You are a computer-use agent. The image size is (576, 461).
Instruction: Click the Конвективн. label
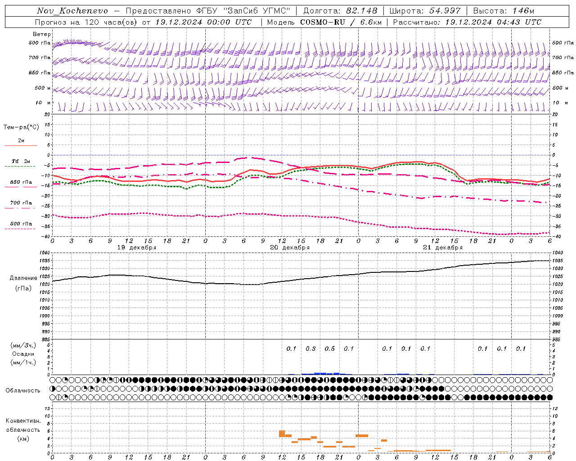click(x=23, y=421)
